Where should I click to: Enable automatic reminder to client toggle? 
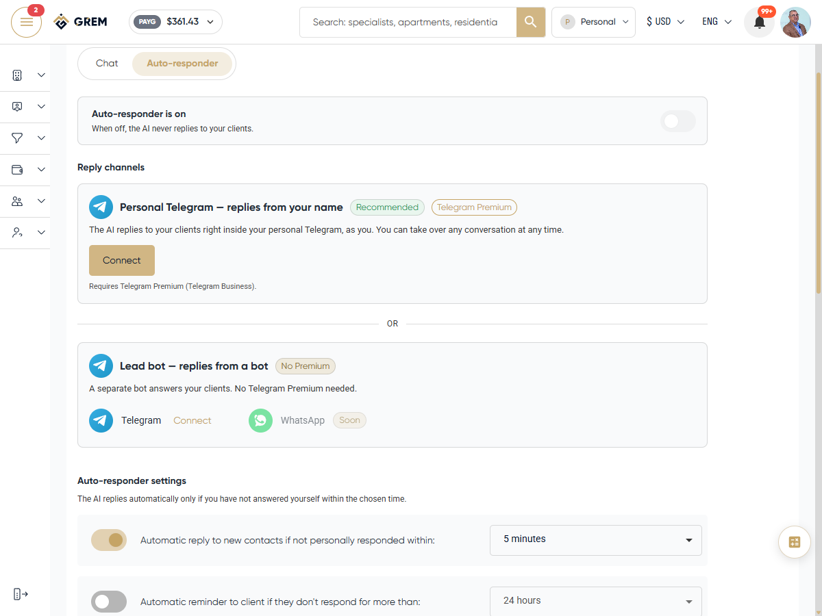109,602
